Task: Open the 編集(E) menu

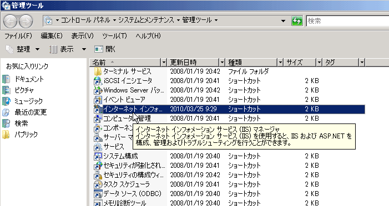Action: (52, 36)
